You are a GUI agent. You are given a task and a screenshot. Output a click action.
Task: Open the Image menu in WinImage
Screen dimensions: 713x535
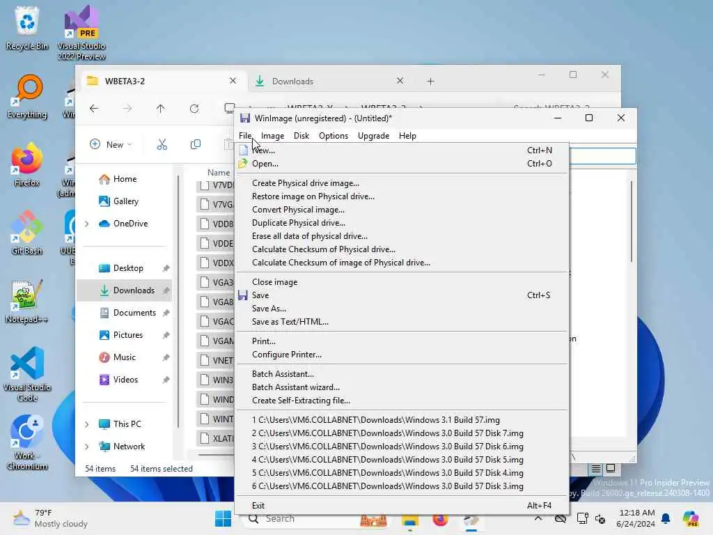coord(272,136)
